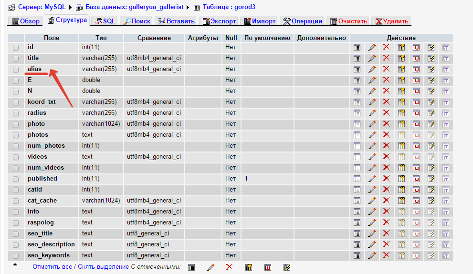Click the 'double' type in E row
The image size is (473, 274).
[91, 80]
